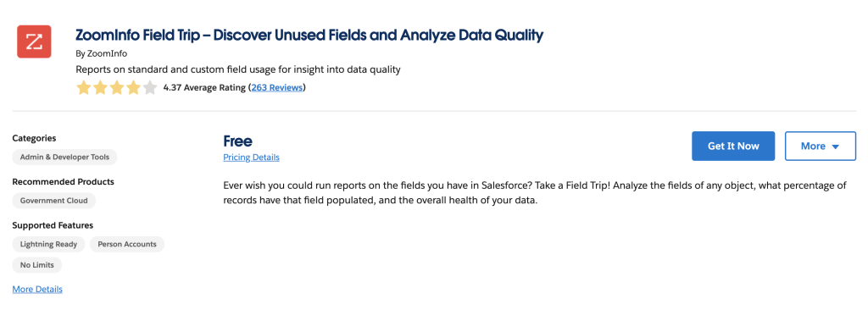Click the red ZoomInfo app logo
This screenshot has width=868, height=332.
34,41
